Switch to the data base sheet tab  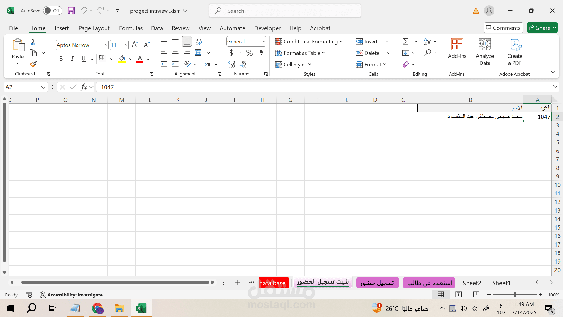(x=273, y=283)
